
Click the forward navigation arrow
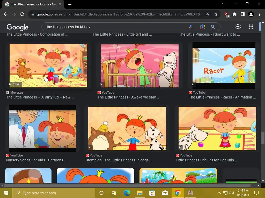pos(14,14)
